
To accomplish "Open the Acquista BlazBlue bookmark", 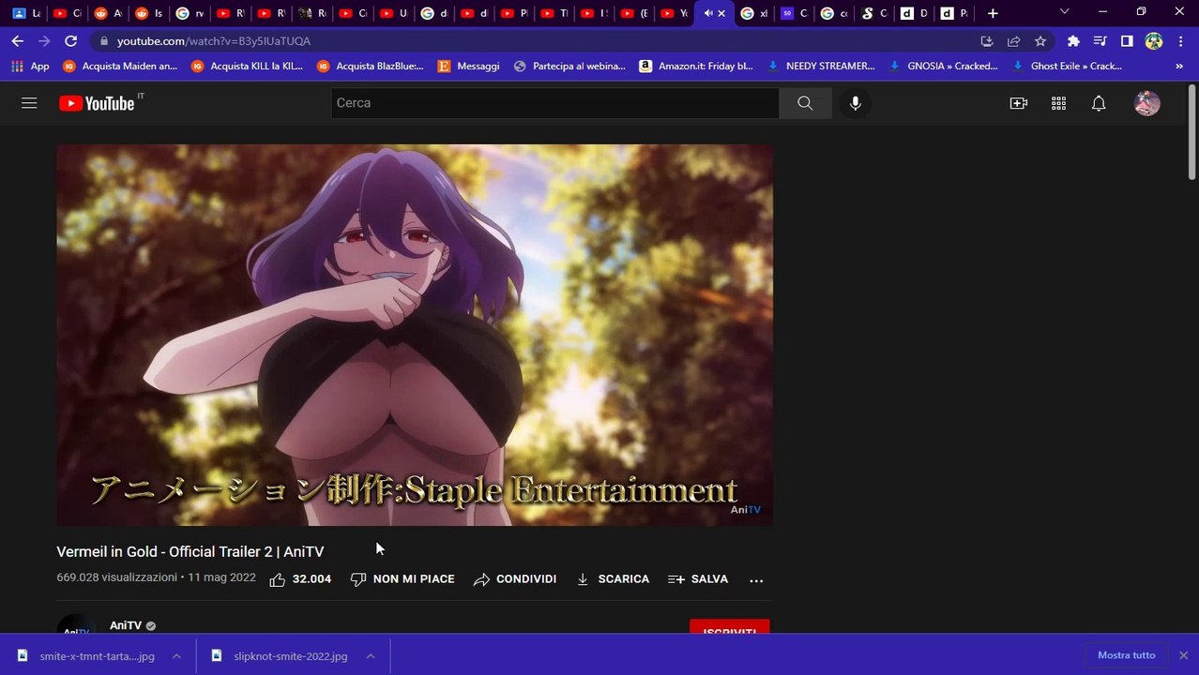I will pyautogui.click(x=370, y=67).
